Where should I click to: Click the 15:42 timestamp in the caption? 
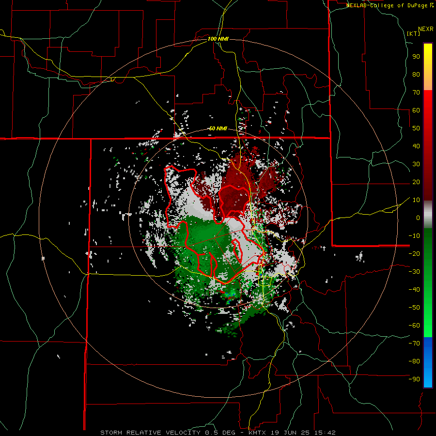[x=326, y=433]
